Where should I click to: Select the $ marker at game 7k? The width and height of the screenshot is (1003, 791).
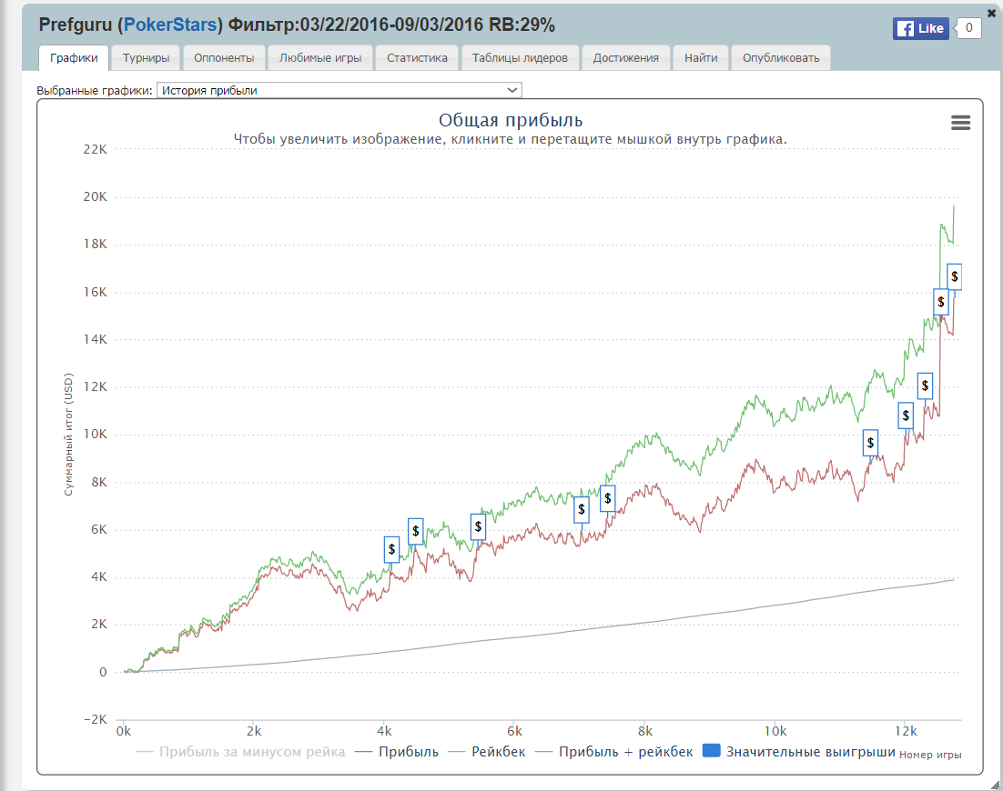pos(582,510)
